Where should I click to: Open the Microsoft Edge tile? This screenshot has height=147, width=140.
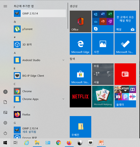click(x=80, y=44)
